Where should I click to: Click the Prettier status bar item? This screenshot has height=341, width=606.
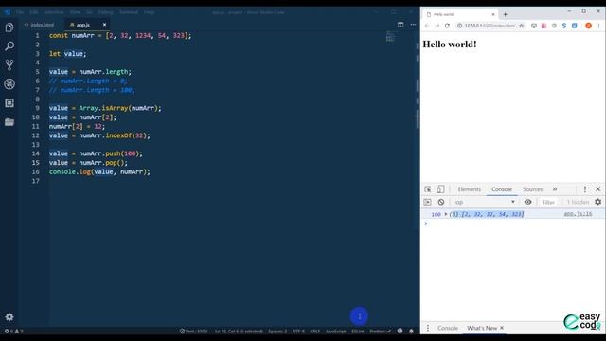tap(380, 331)
